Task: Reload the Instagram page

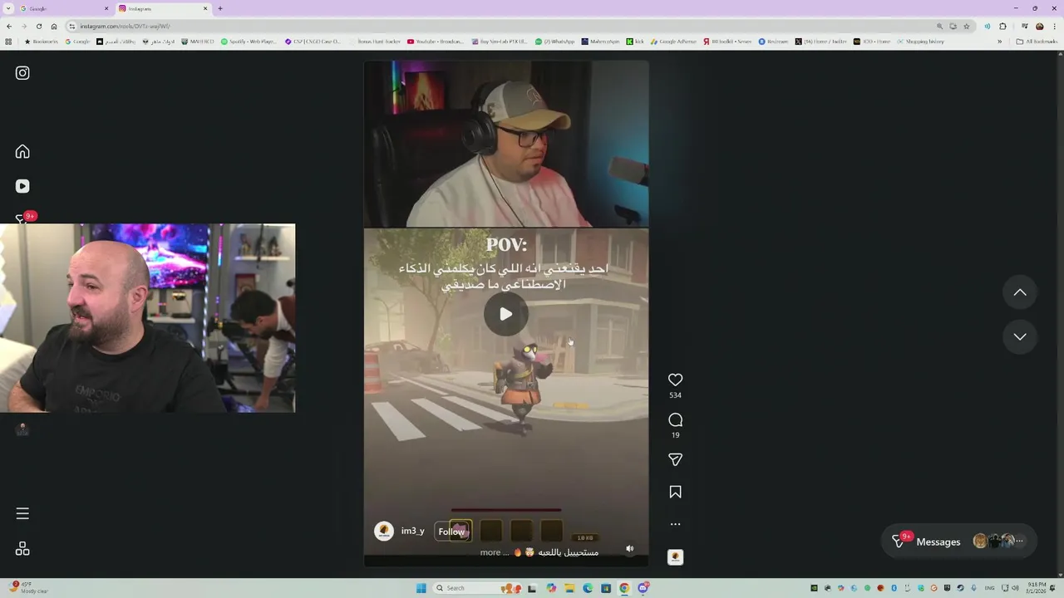Action: [x=38, y=26]
